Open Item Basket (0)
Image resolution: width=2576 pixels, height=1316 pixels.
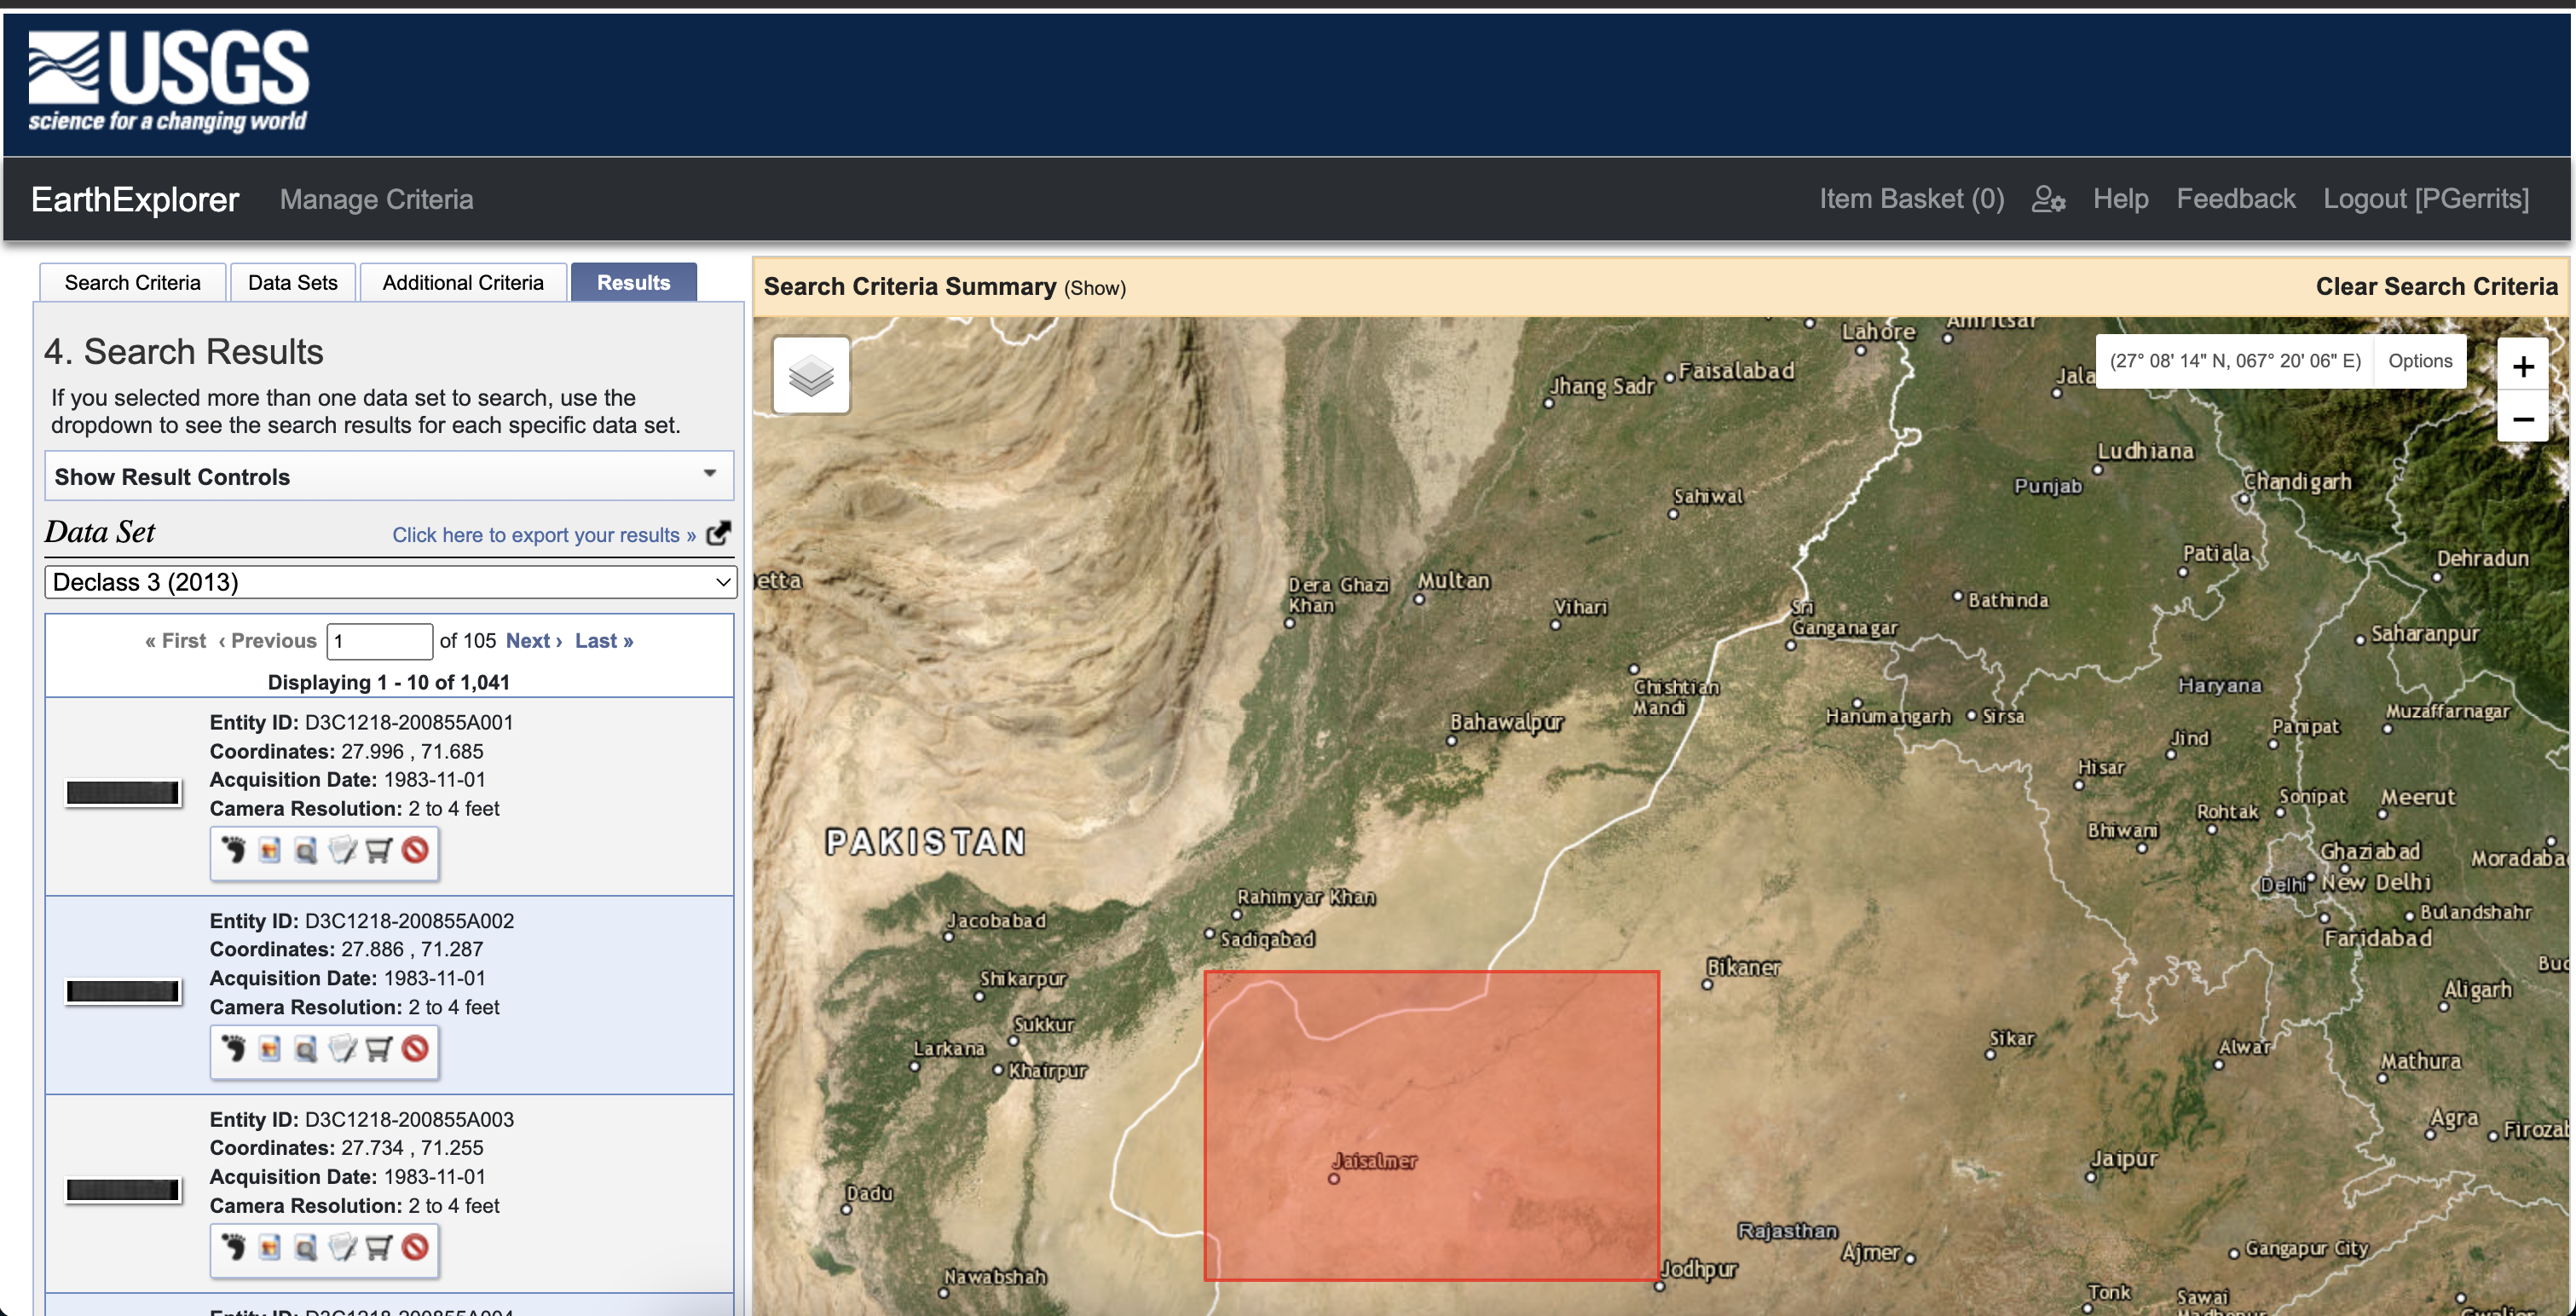click(1911, 199)
